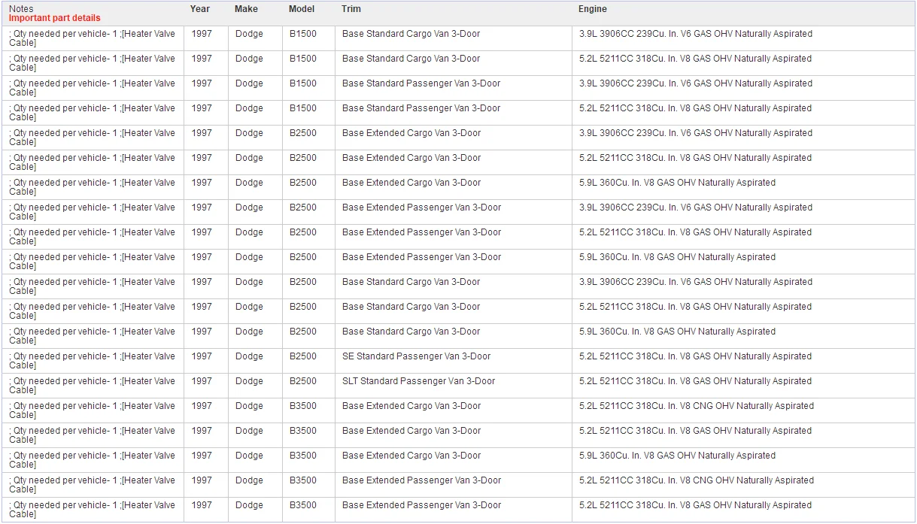Click 5.2L V8 engine in B1500 Passenger Van row
Image resolution: width=917 pixels, height=524 pixels.
(696, 108)
